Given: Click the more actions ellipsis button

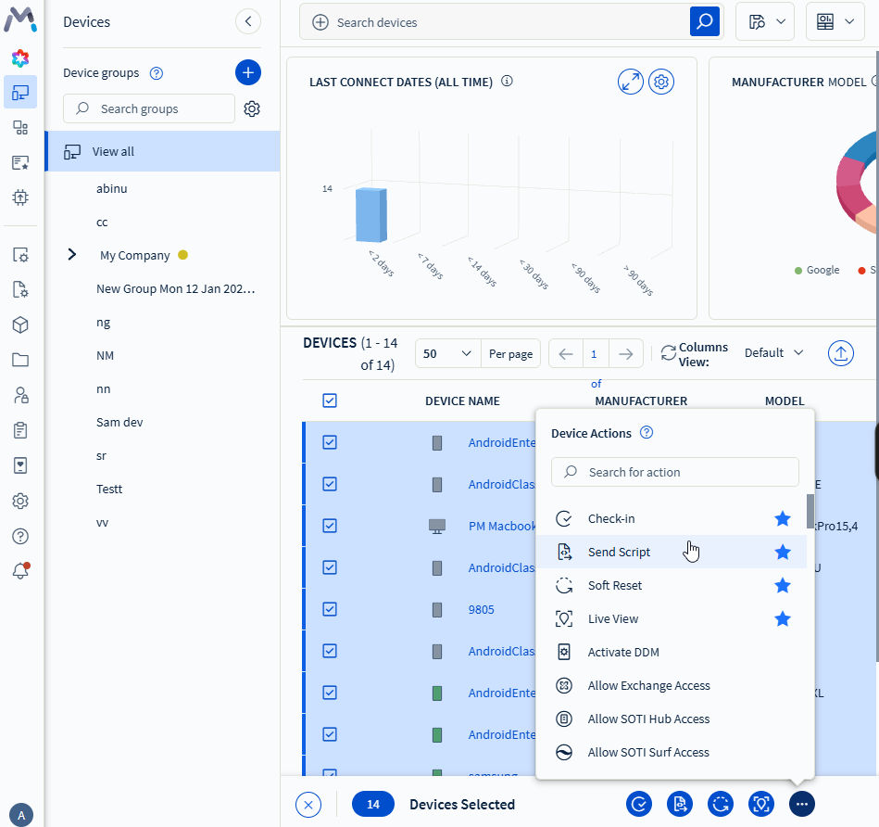Looking at the screenshot, I should click(x=802, y=804).
